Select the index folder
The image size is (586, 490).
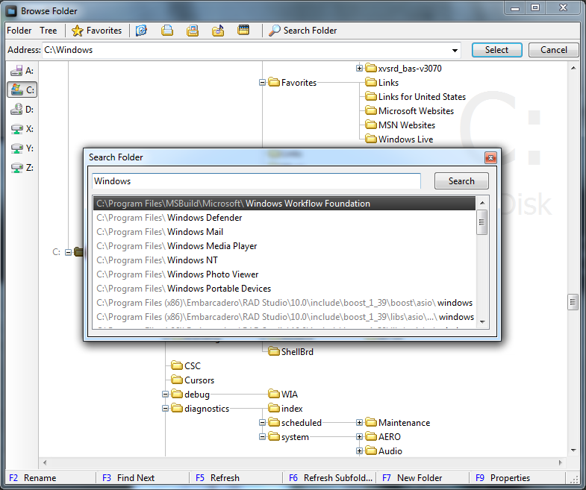pos(285,409)
